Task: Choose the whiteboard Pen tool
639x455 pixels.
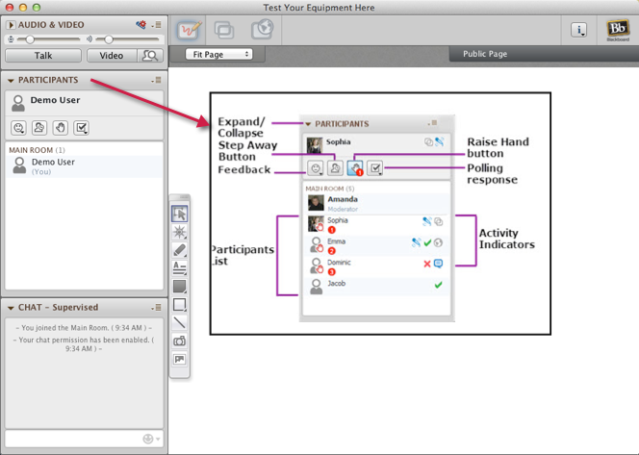Action: (180, 250)
